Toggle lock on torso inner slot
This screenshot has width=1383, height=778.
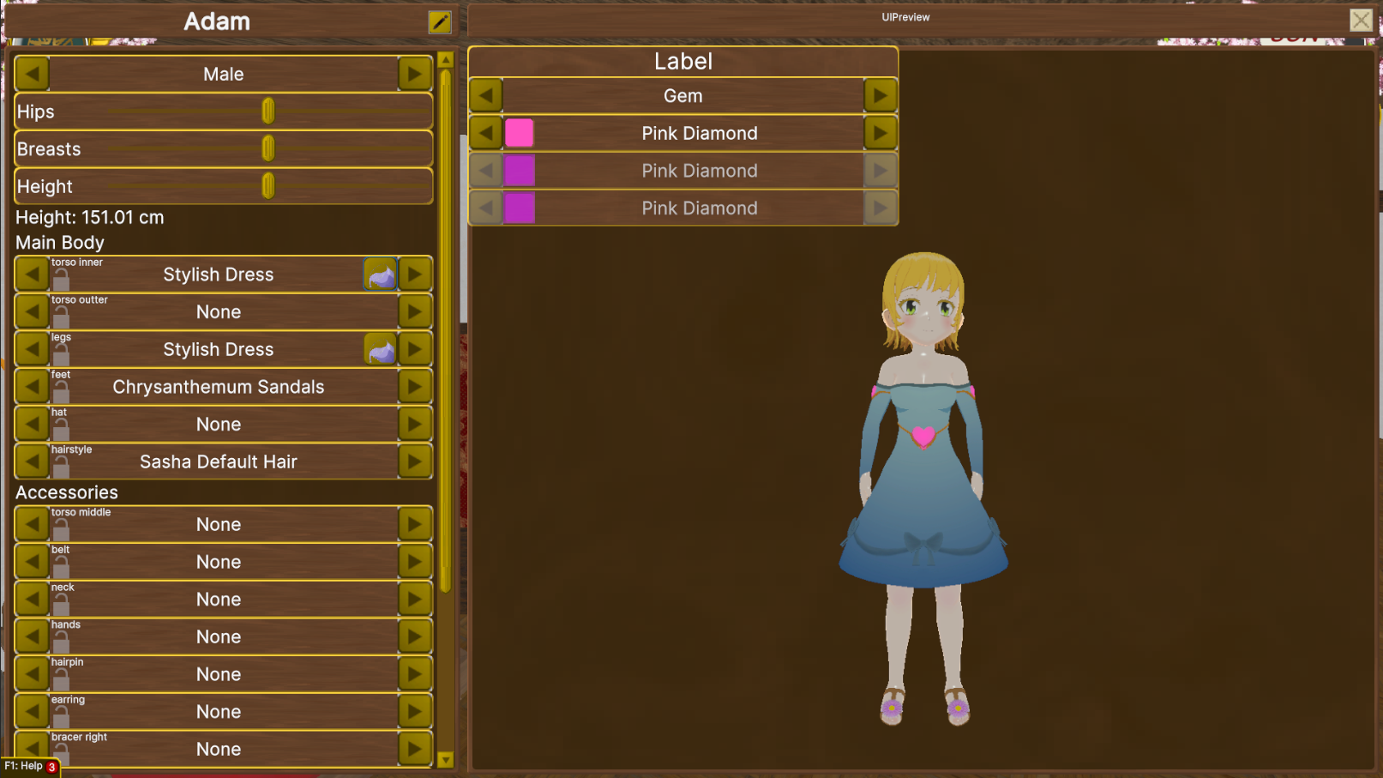tap(61, 280)
